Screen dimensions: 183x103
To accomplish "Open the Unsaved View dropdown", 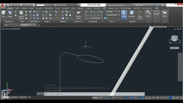I will (112, 15).
